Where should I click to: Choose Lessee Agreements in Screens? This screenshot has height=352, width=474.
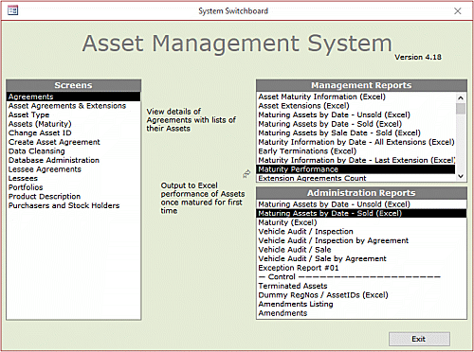point(73,169)
